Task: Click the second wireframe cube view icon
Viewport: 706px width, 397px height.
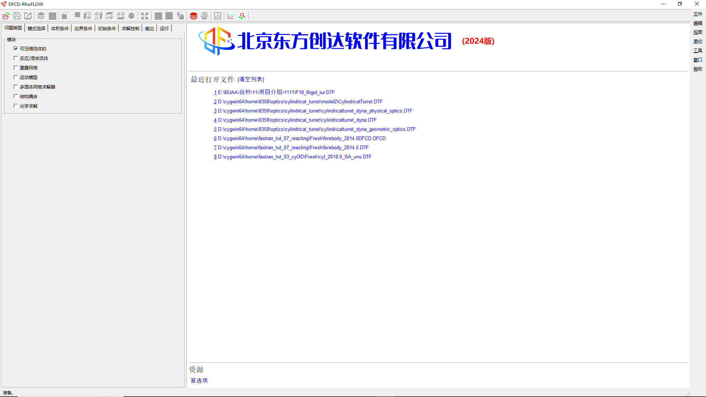Action: point(98,16)
